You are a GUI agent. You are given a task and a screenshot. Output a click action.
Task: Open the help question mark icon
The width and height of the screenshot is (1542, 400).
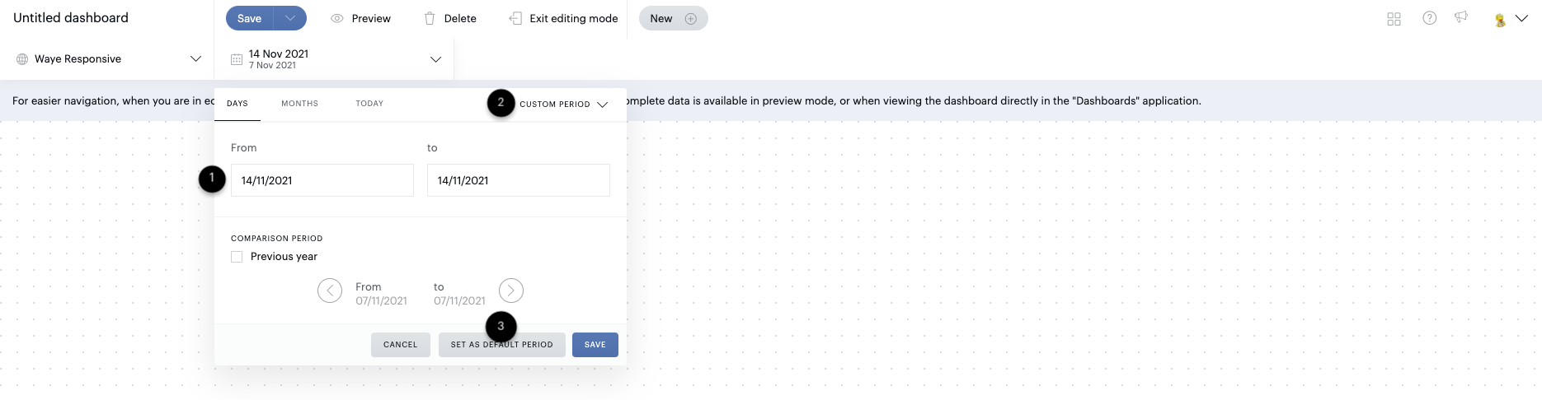tap(1430, 18)
